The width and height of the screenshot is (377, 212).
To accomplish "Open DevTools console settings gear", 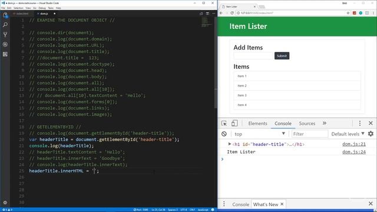I will 371,134.
